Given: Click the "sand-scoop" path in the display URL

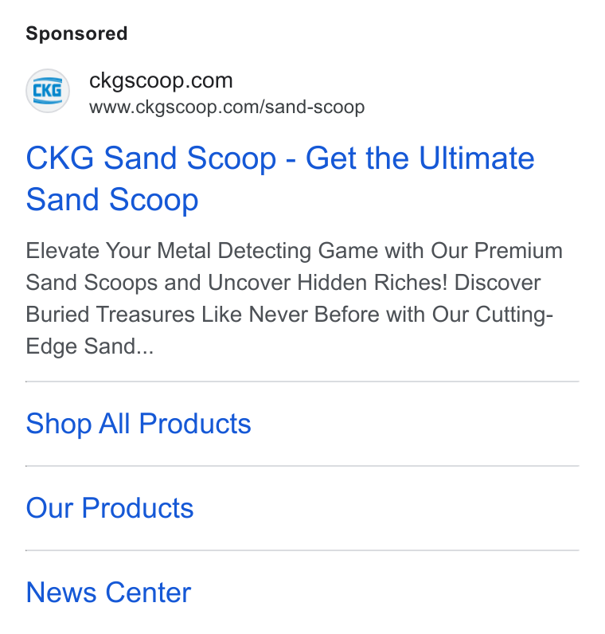Looking at the screenshot, I should (314, 108).
